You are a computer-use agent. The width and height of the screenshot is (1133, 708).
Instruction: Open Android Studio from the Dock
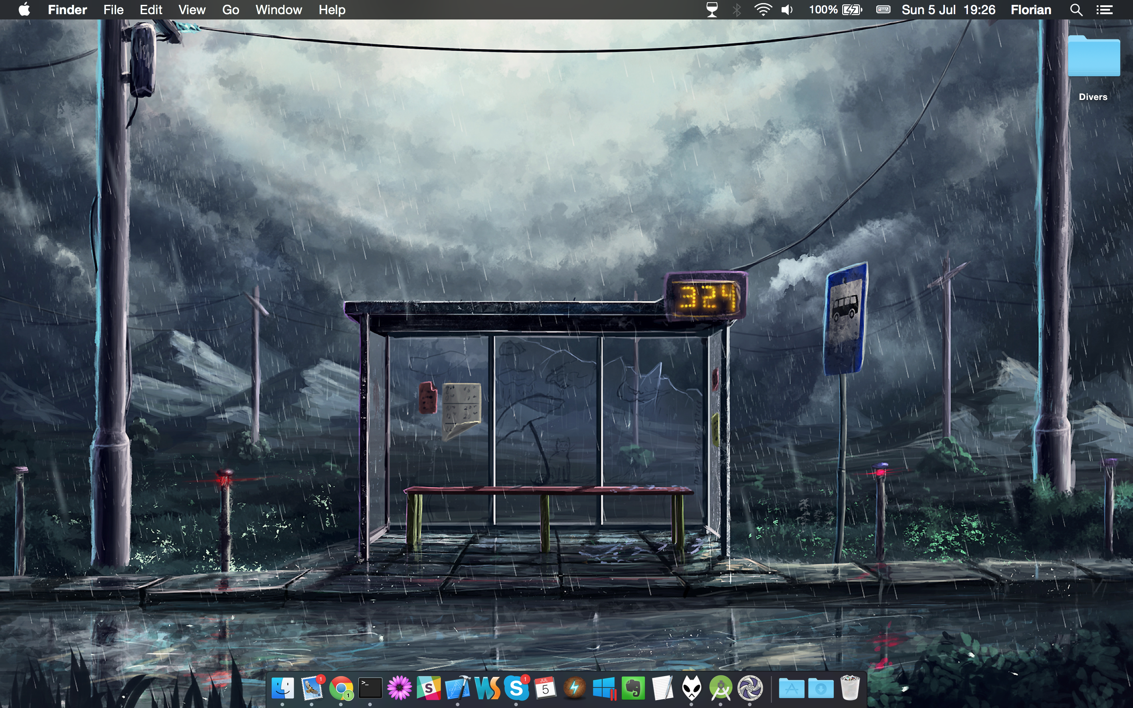tap(721, 688)
